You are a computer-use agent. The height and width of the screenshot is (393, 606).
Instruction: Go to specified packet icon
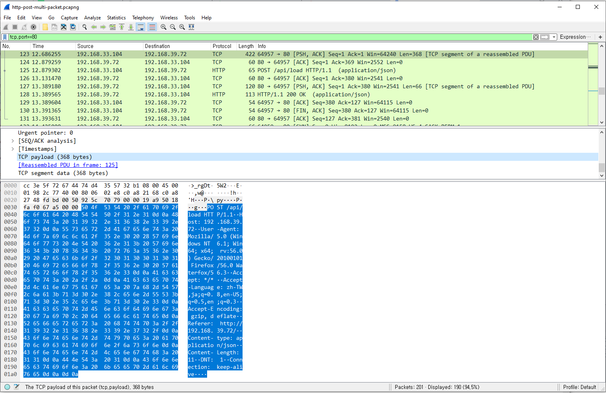coord(112,27)
